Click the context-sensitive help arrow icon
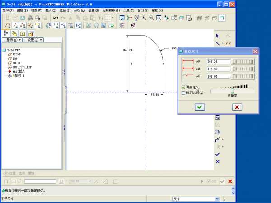The image size is (271, 203). pos(132,26)
